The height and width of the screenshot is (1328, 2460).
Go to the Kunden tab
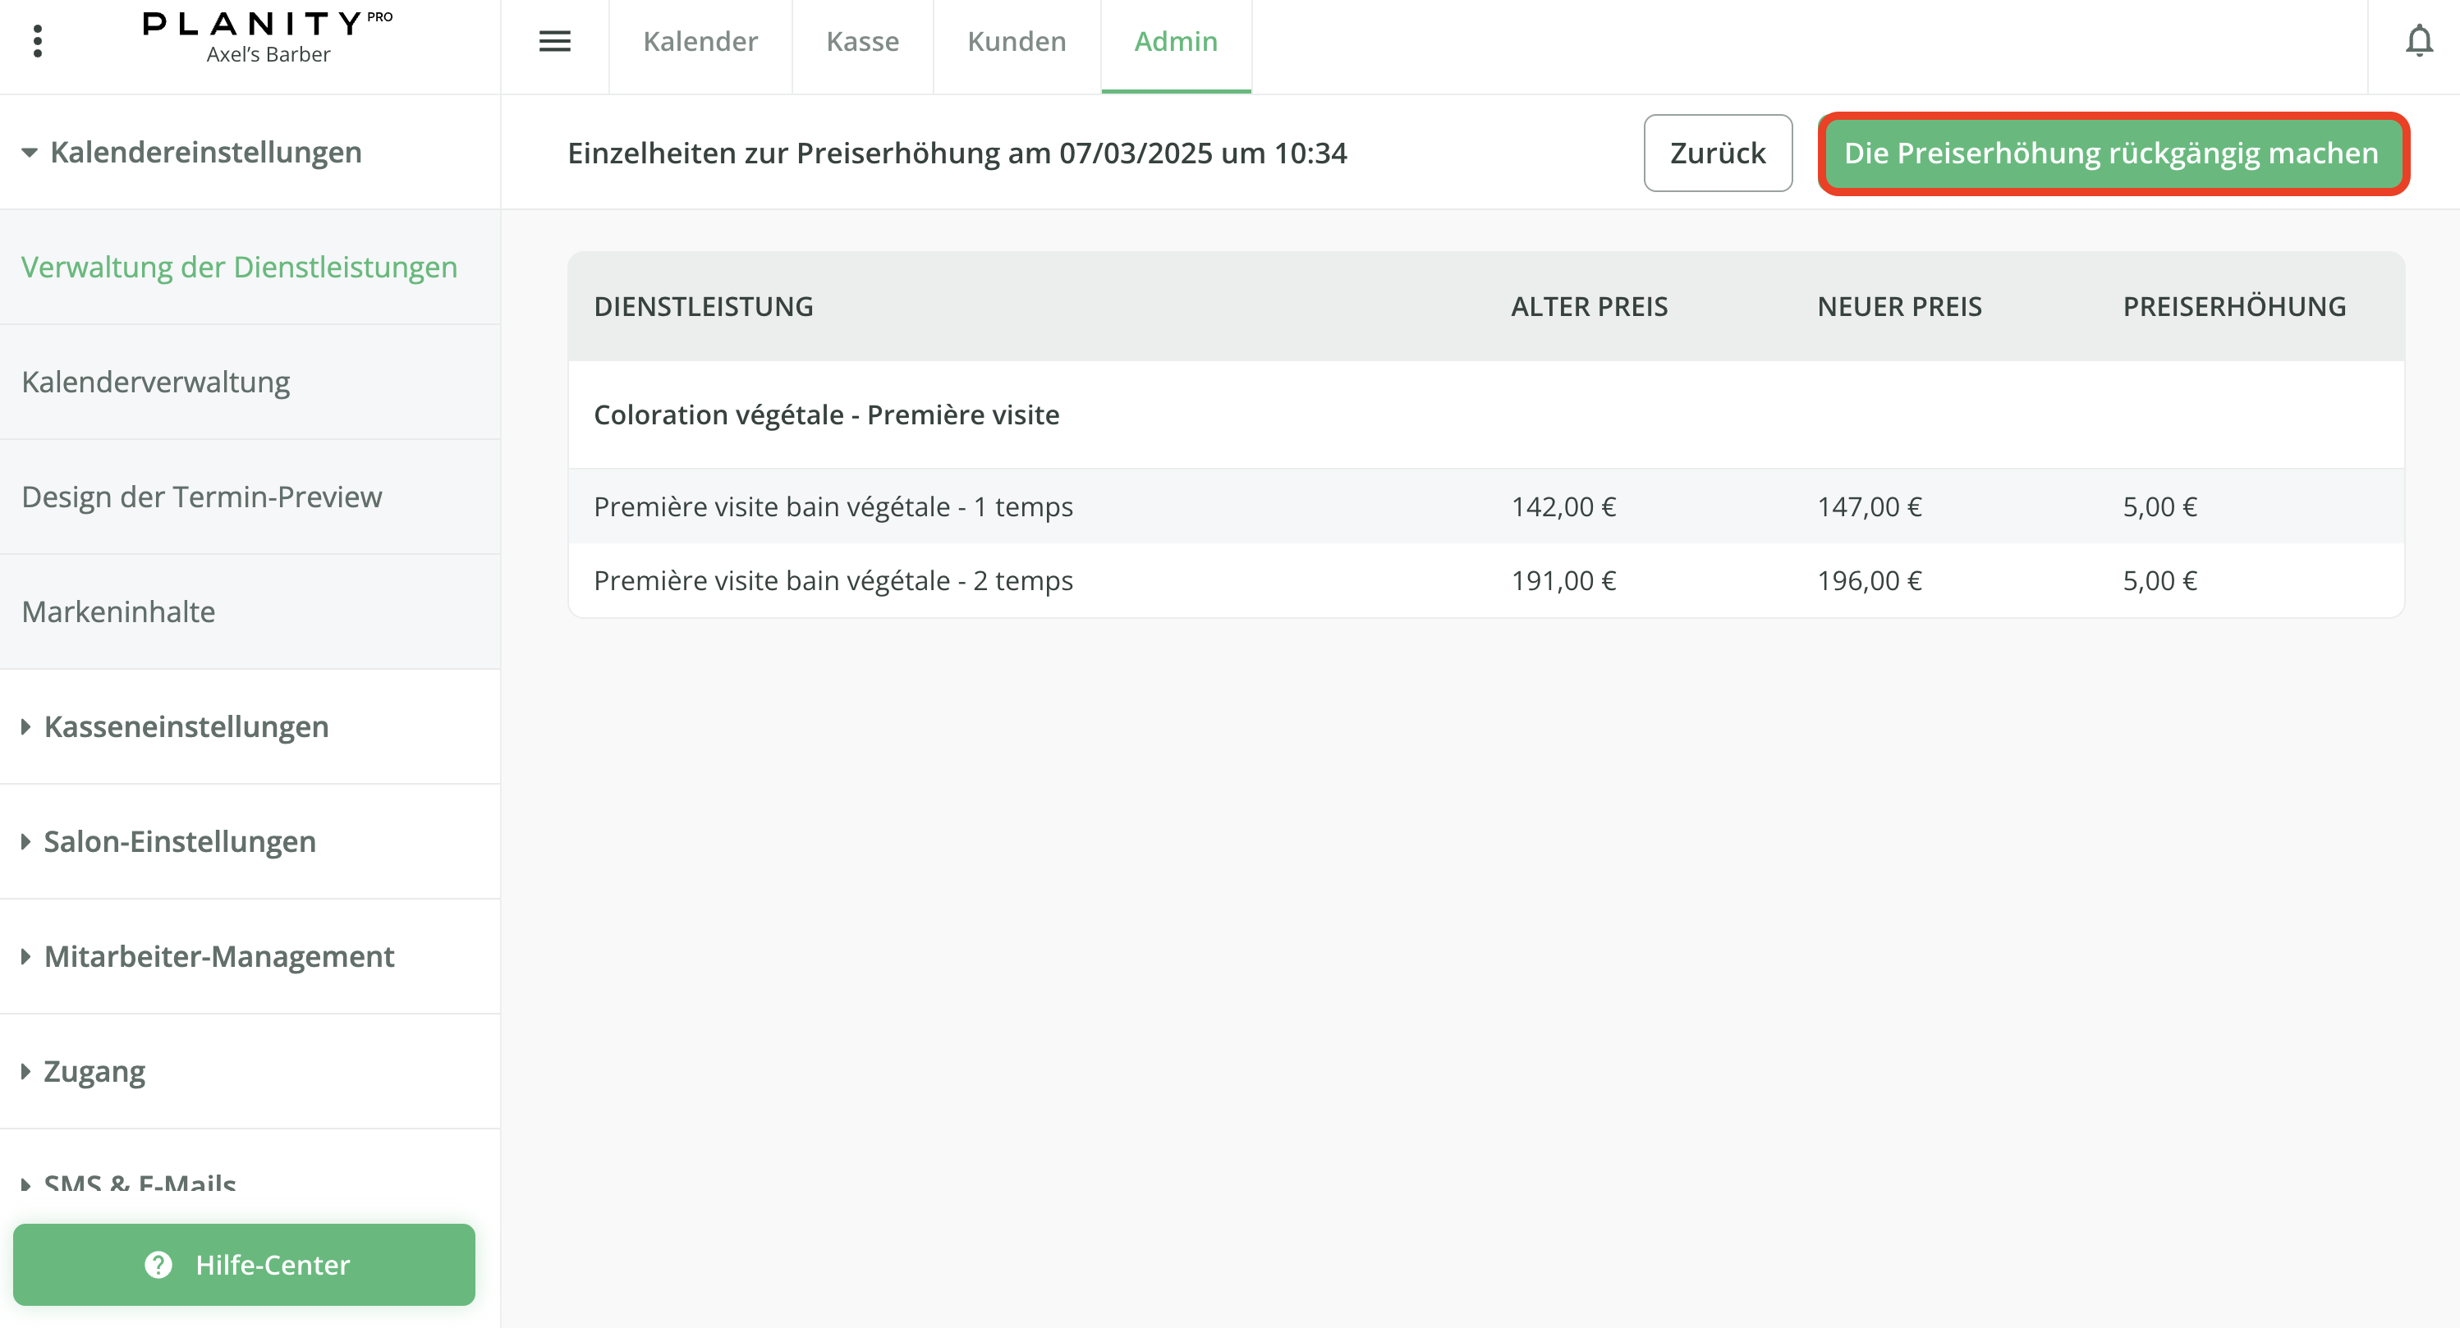1016,42
